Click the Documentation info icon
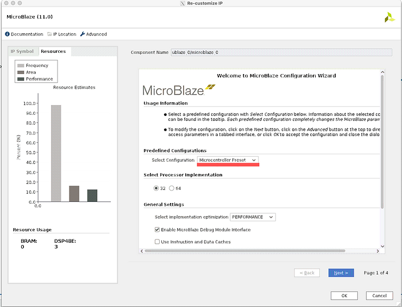This screenshot has width=402, height=307. point(8,34)
